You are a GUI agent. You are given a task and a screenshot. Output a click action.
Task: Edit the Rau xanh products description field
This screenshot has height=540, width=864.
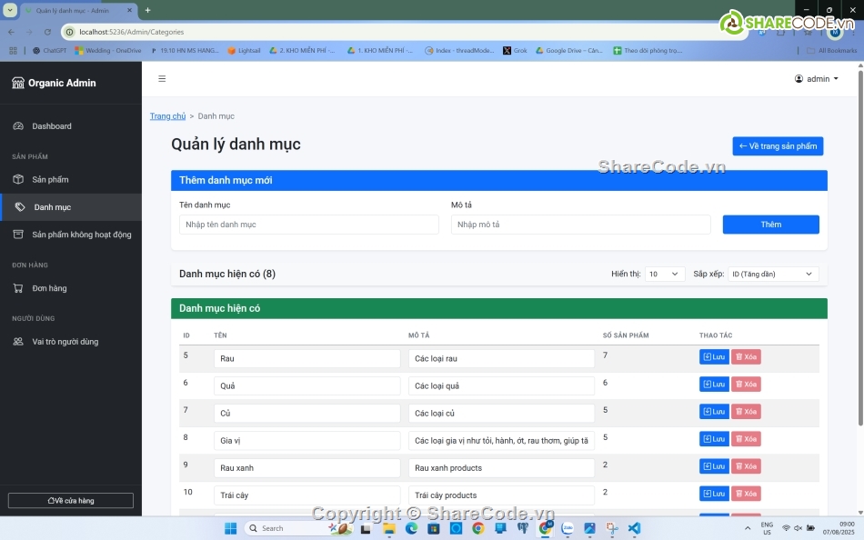[x=501, y=468]
